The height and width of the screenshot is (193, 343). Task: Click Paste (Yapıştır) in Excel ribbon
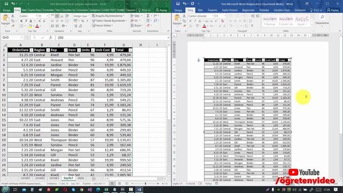pyautogui.click(x=5, y=20)
